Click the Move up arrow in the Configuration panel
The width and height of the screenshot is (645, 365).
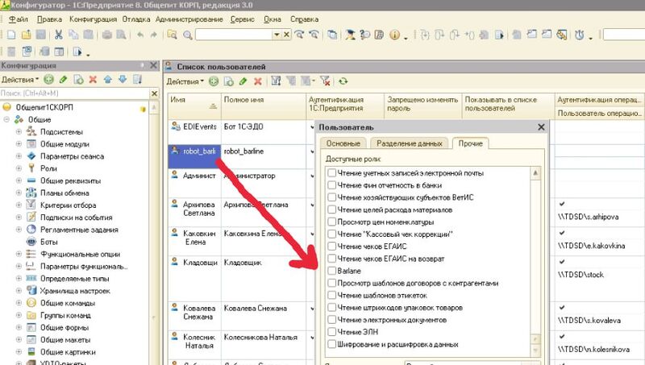(x=108, y=79)
